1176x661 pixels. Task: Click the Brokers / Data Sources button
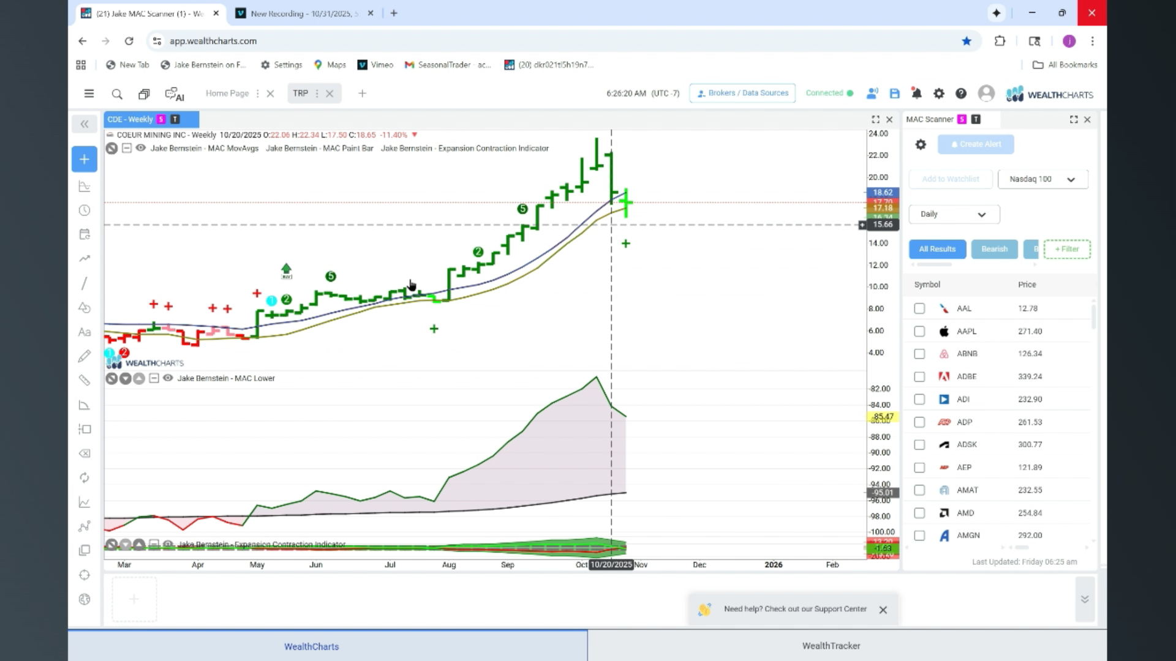(742, 93)
